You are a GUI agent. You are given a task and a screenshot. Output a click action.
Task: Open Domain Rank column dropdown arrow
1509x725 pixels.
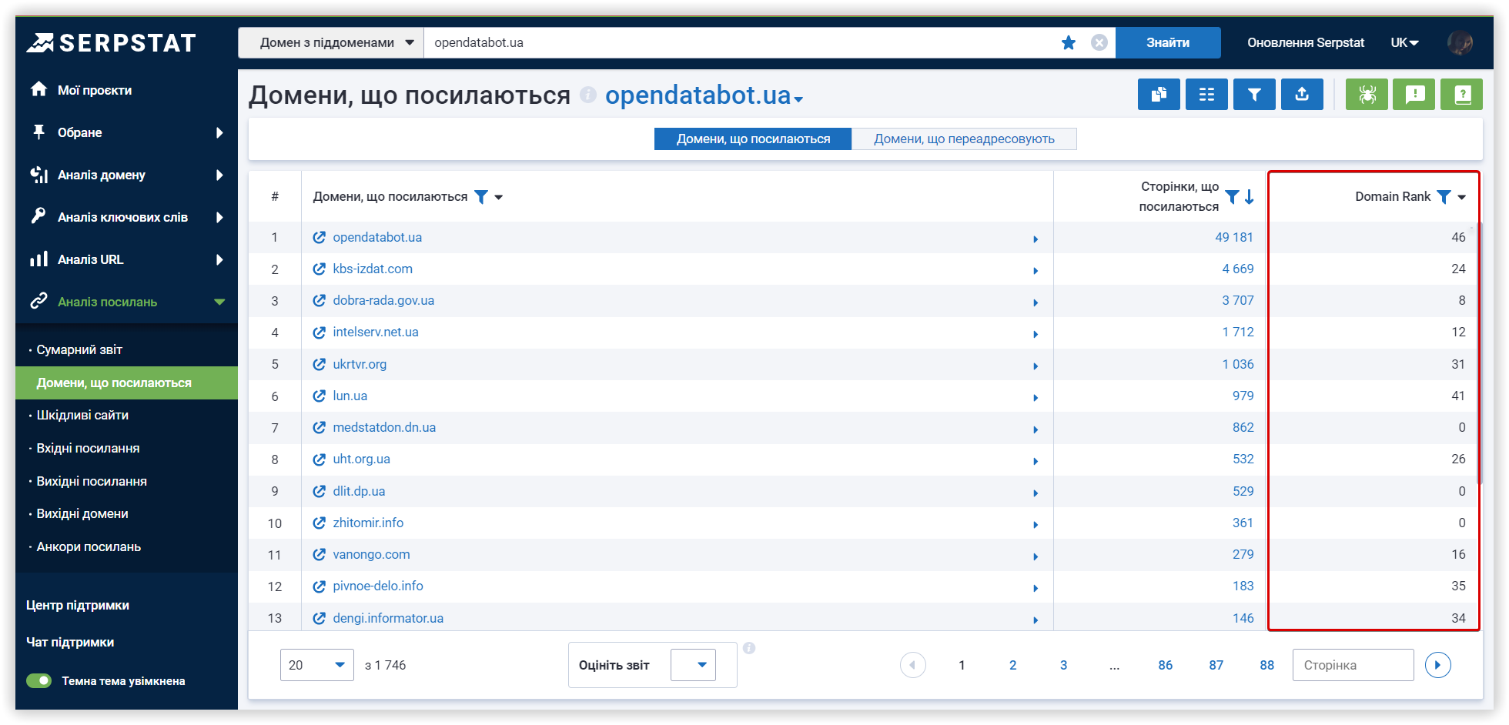click(x=1462, y=198)
